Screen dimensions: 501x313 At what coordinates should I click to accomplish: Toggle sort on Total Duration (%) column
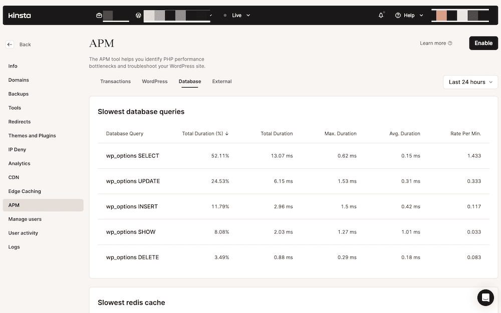205,134
